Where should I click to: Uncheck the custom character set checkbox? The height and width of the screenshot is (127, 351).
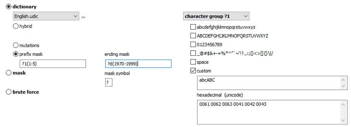point(193,71)
